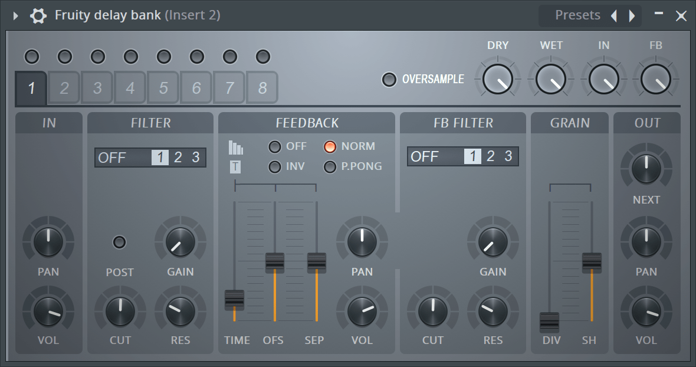Select INV feedback mode
The height and width of the screenshot is (367, 696).
coord(275,167)
